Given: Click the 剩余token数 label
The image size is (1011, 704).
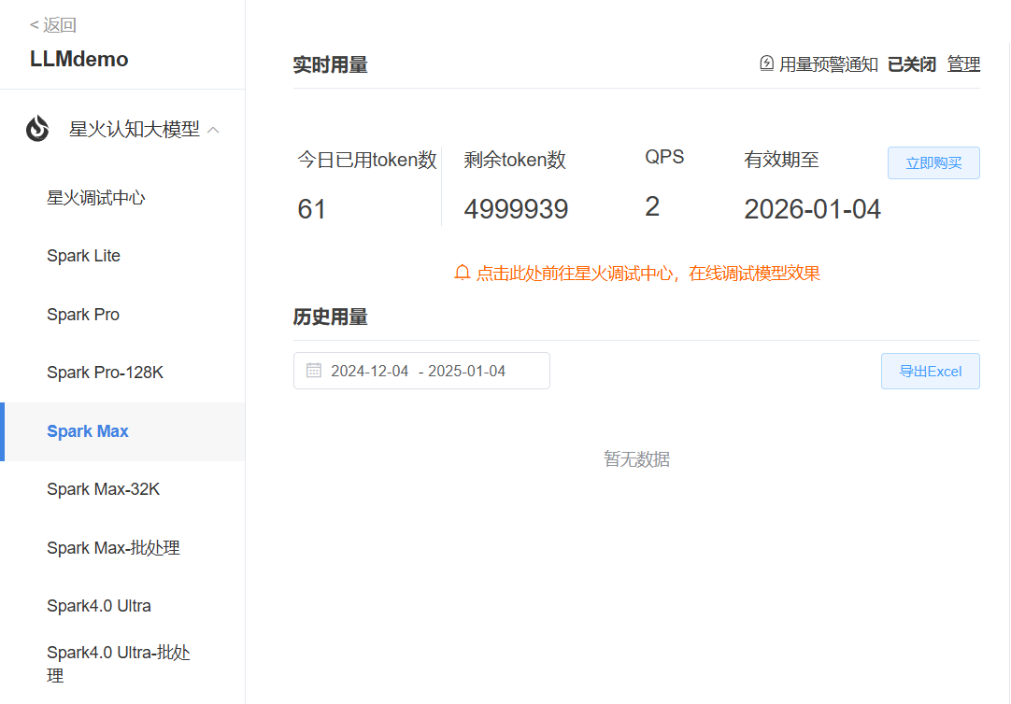Looking at the screenshot, I should click(515, 159).
